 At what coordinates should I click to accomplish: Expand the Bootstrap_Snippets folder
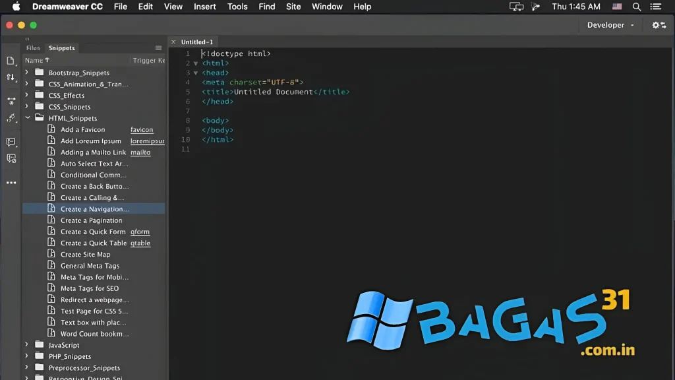(x=26, y=73)
